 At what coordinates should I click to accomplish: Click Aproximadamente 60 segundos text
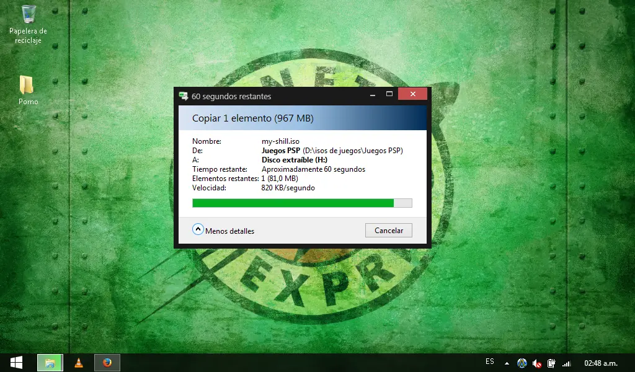click(313, 169)
